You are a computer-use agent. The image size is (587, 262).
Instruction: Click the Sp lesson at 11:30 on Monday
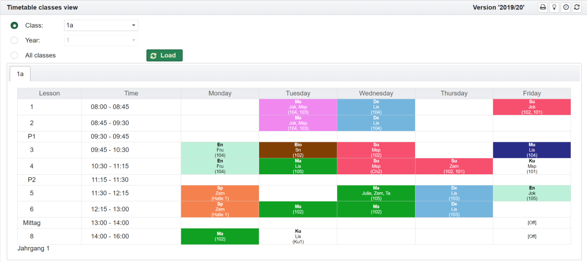pyautogui.click(x=220, y=193)
